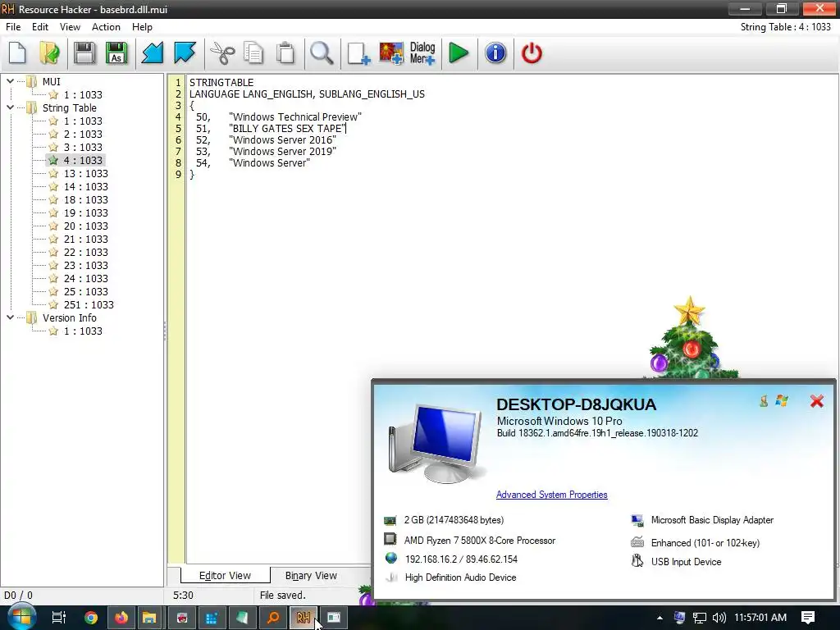The image size is (840, 630).
Task: Select String Table entry 20 : 1033
Action: pos(85,226)
